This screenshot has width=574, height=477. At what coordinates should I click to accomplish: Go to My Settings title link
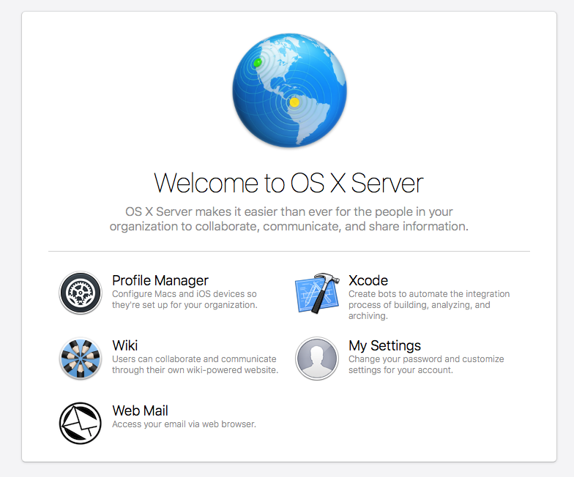point(384,345)
